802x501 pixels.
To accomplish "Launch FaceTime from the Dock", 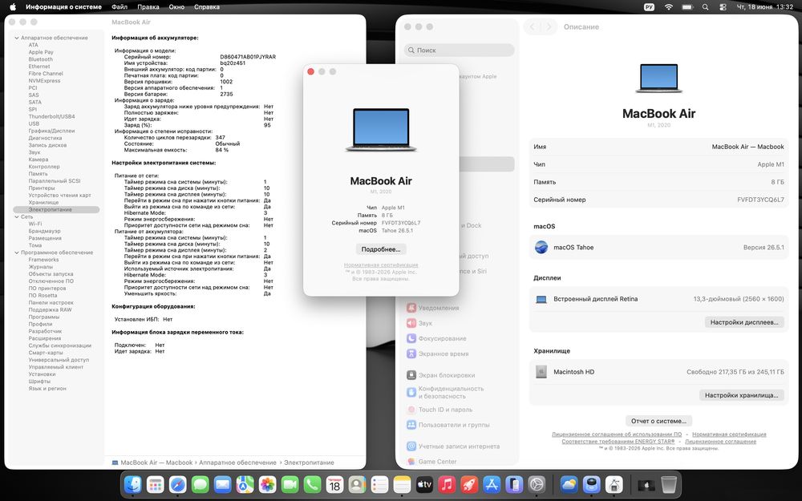I will [290, 484].
